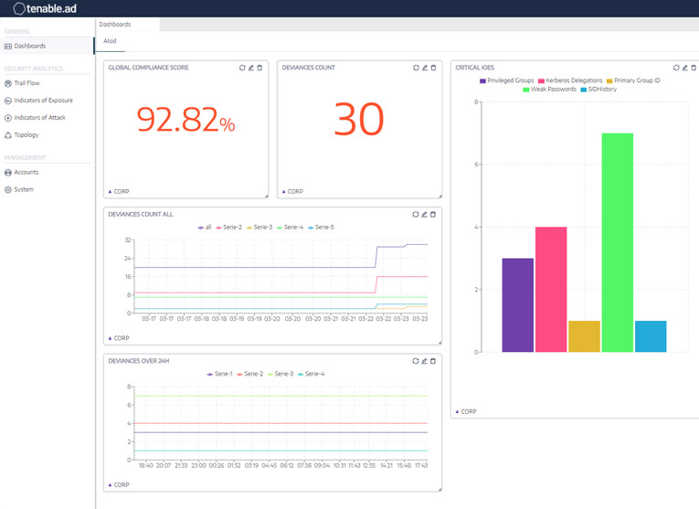Screen dimensions: 699x509
Task: Open Indicators of Exposure in sidebar
Action: click(x=43, y=101)
